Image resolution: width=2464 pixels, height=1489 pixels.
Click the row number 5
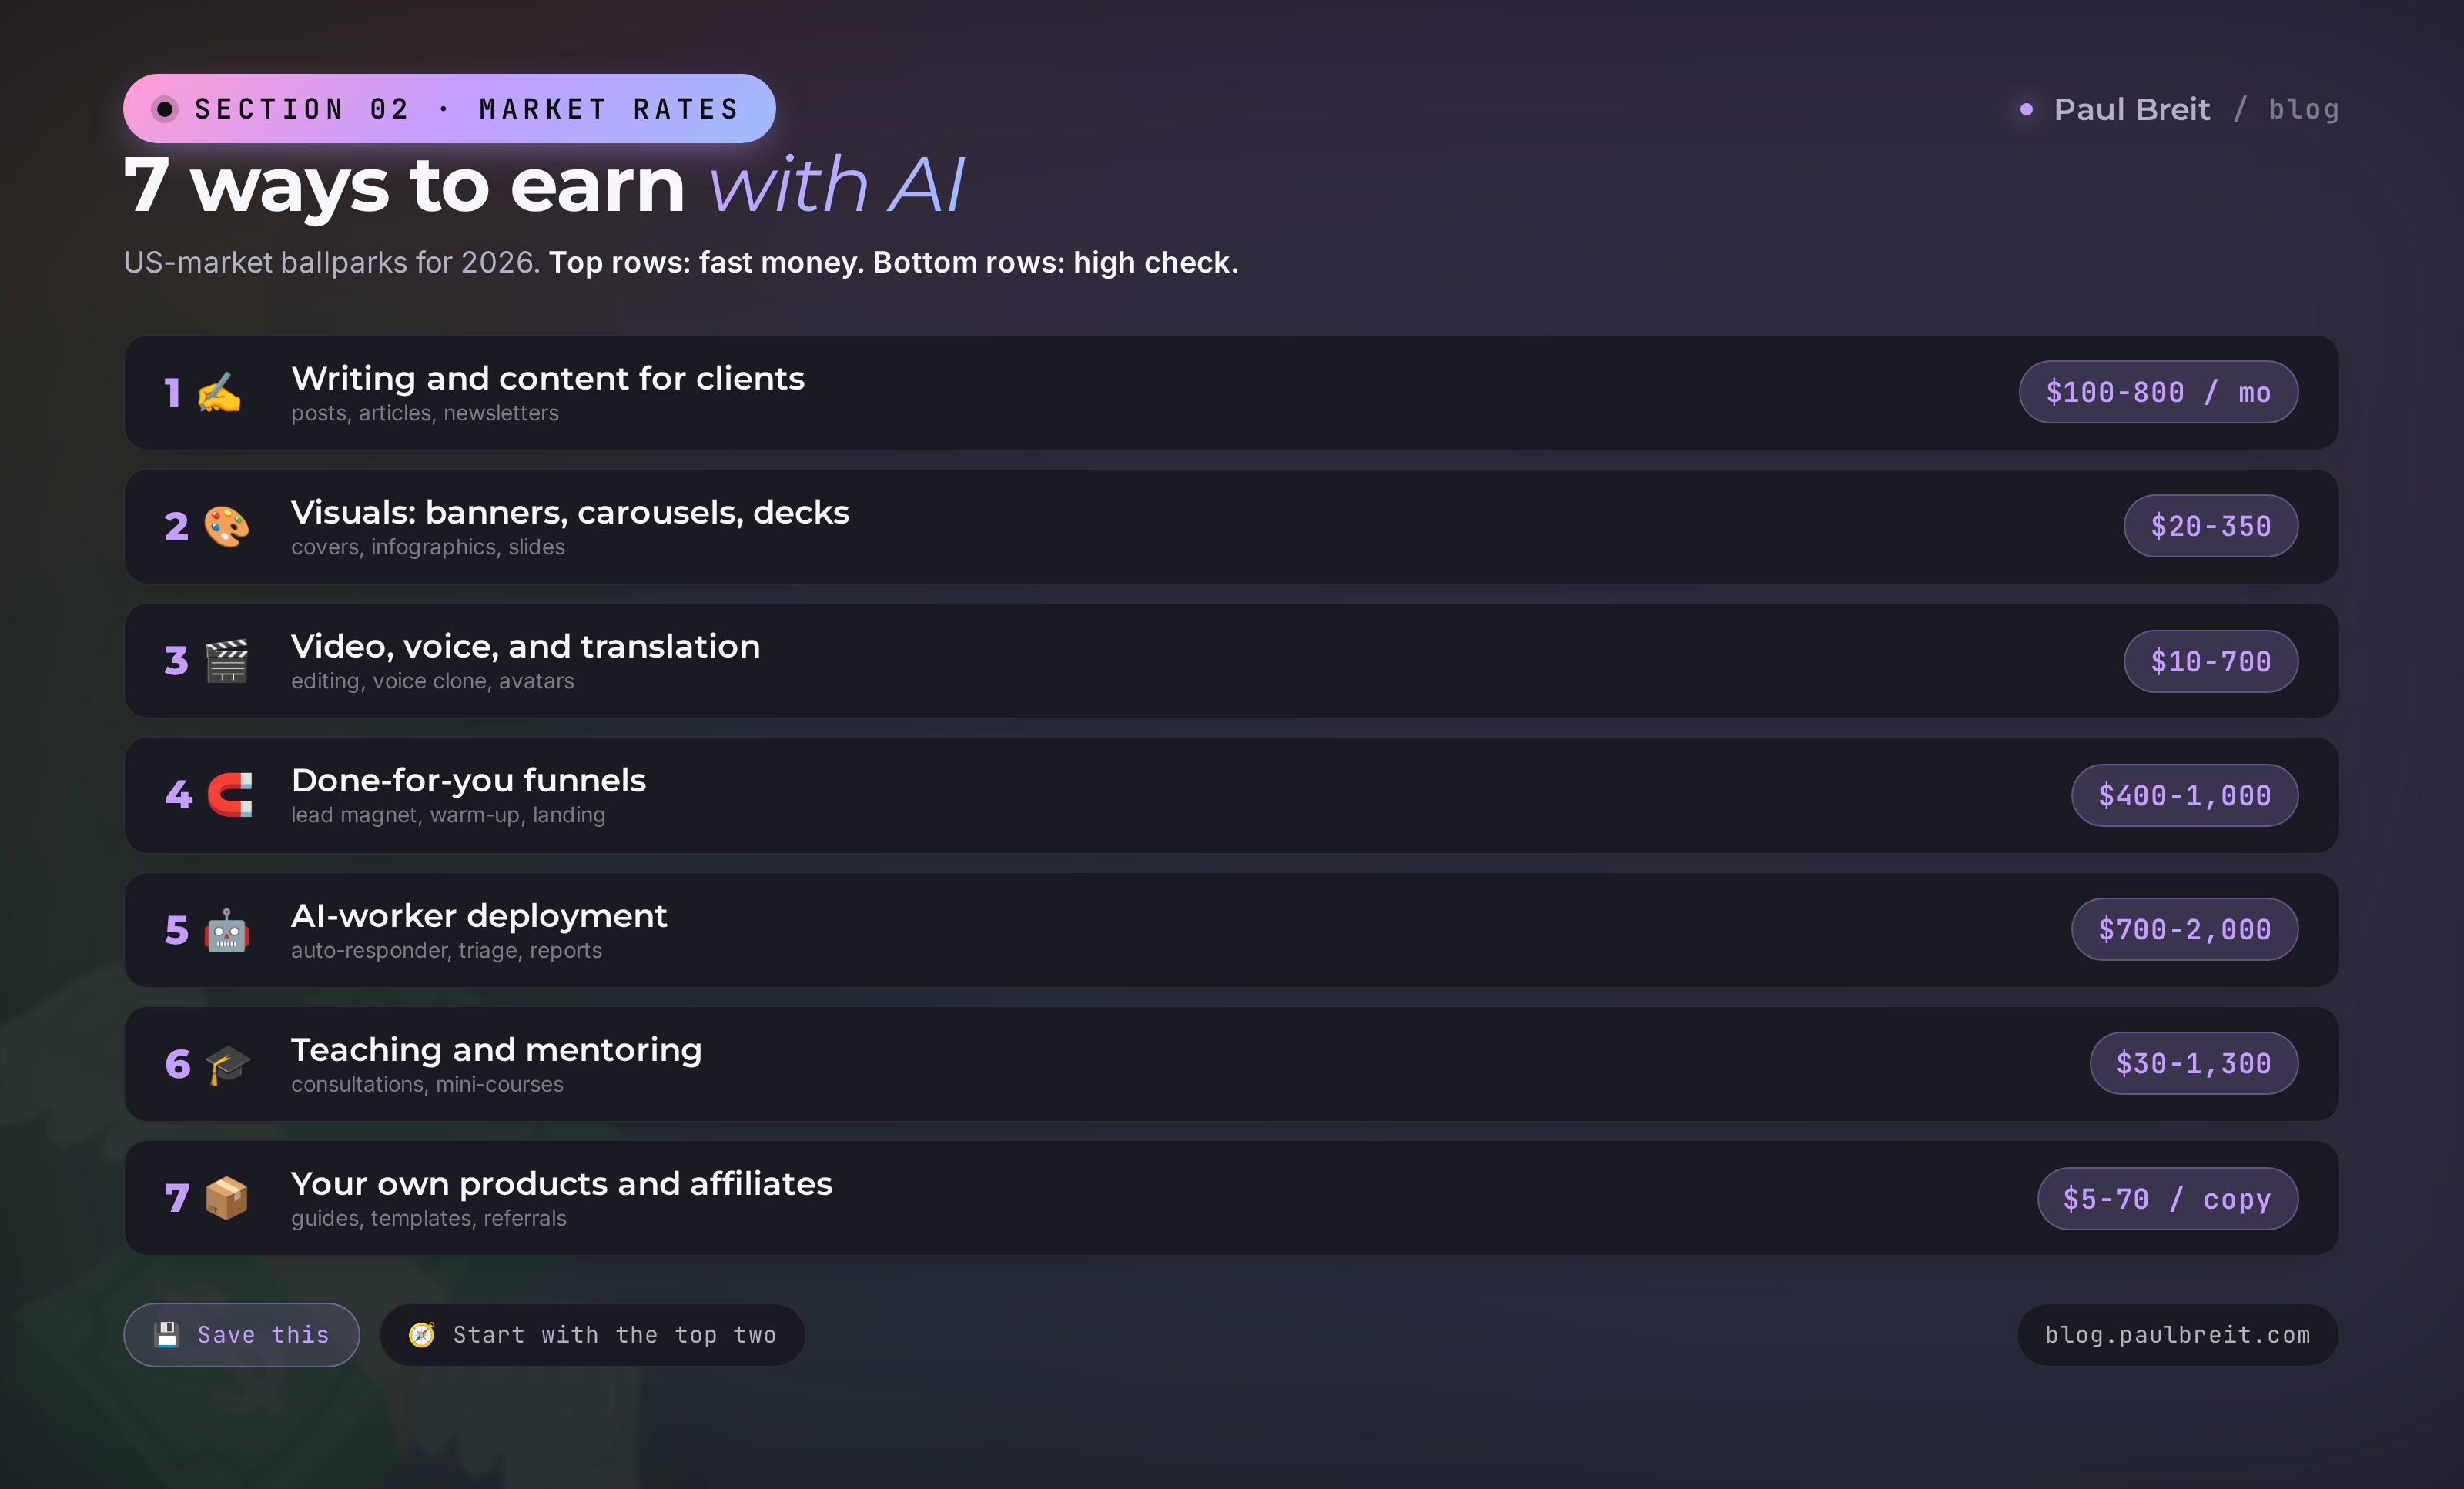point(176,930)
